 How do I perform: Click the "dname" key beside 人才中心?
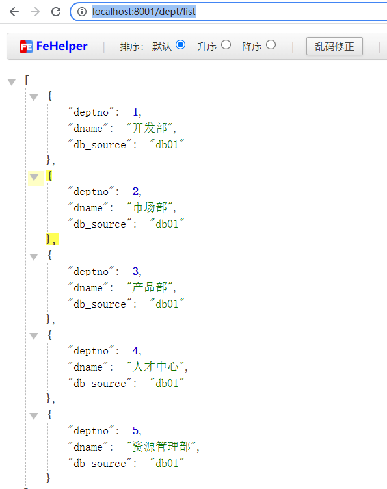point(88,367)
